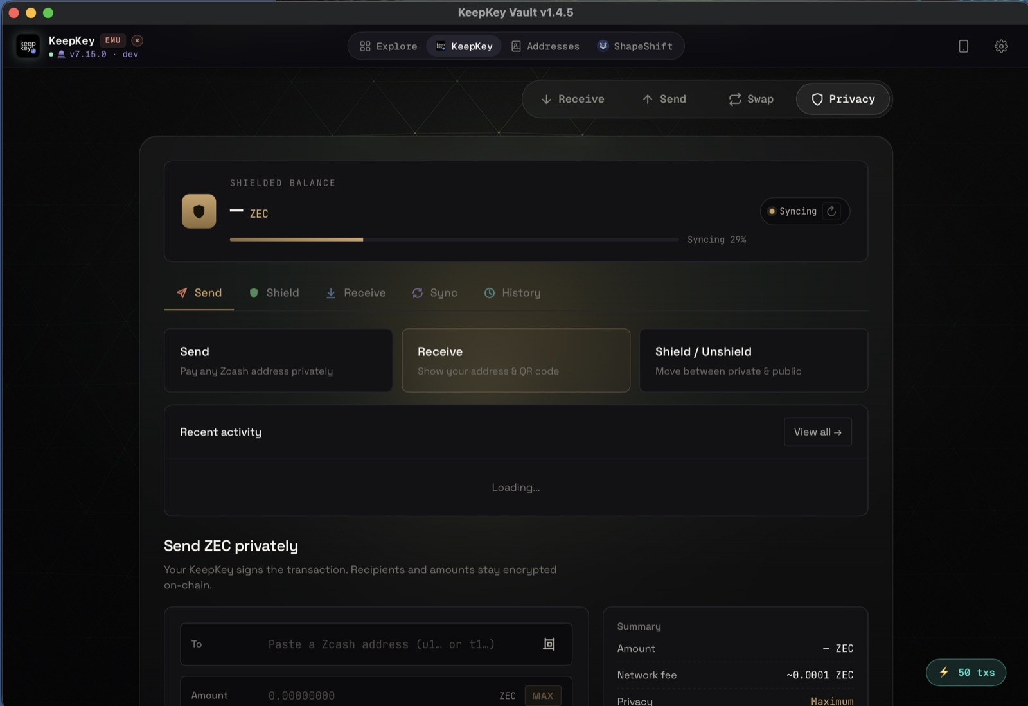Click the gold shield balance icon

pos(199,211)
